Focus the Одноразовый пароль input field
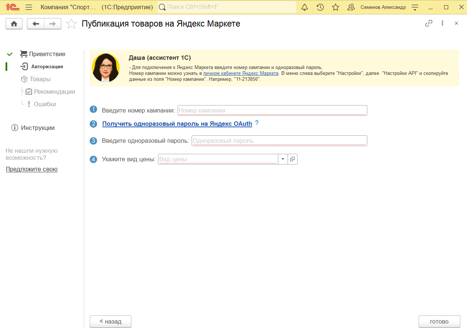 coord(279,141)
